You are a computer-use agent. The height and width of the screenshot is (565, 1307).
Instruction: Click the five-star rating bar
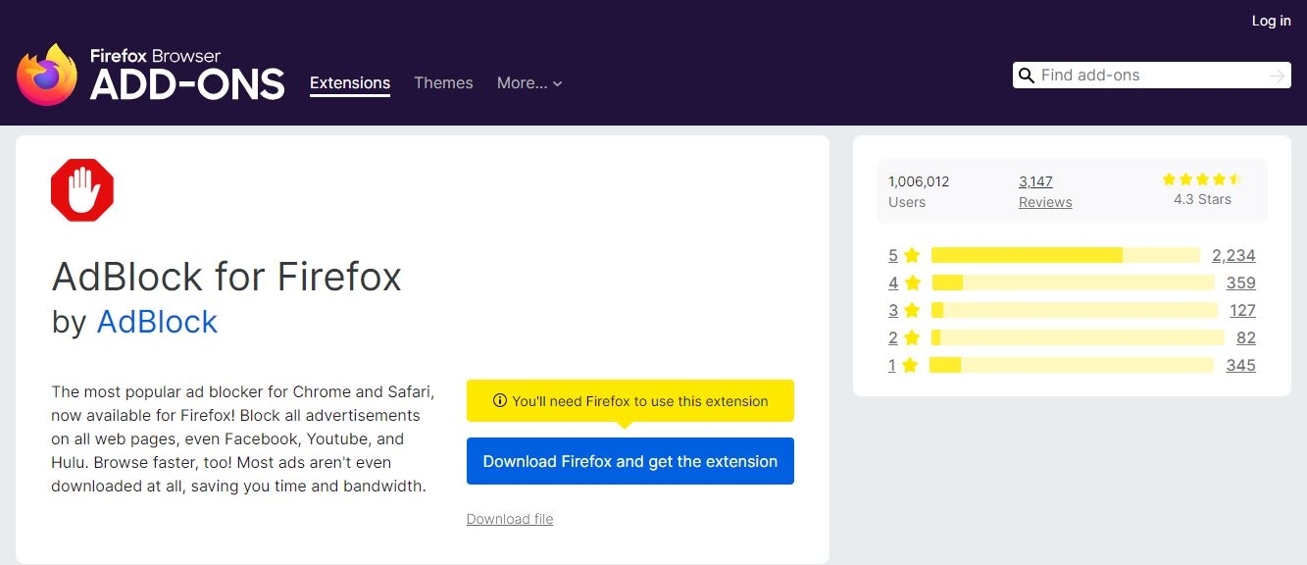(1065, 256)
